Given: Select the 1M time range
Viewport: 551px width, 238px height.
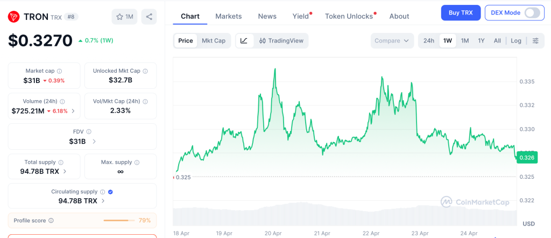Looking at the screenshot, I should point(465,40).
